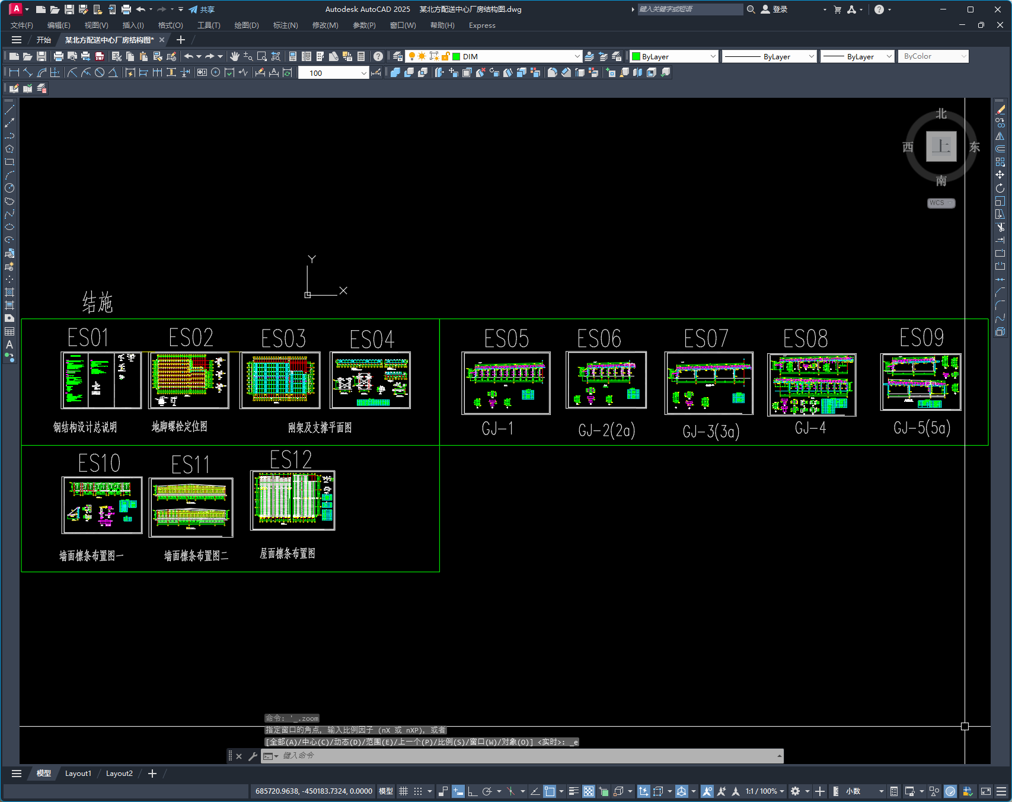Click Dimension Update icon
Image resolution: width=1012 pixels, height=802 pixels.
coord(288,72)
